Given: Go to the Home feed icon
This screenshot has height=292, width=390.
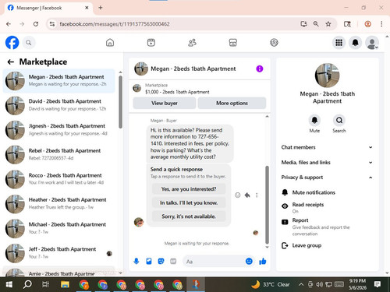Looking at the screenshot, I should tap(110, 43).
